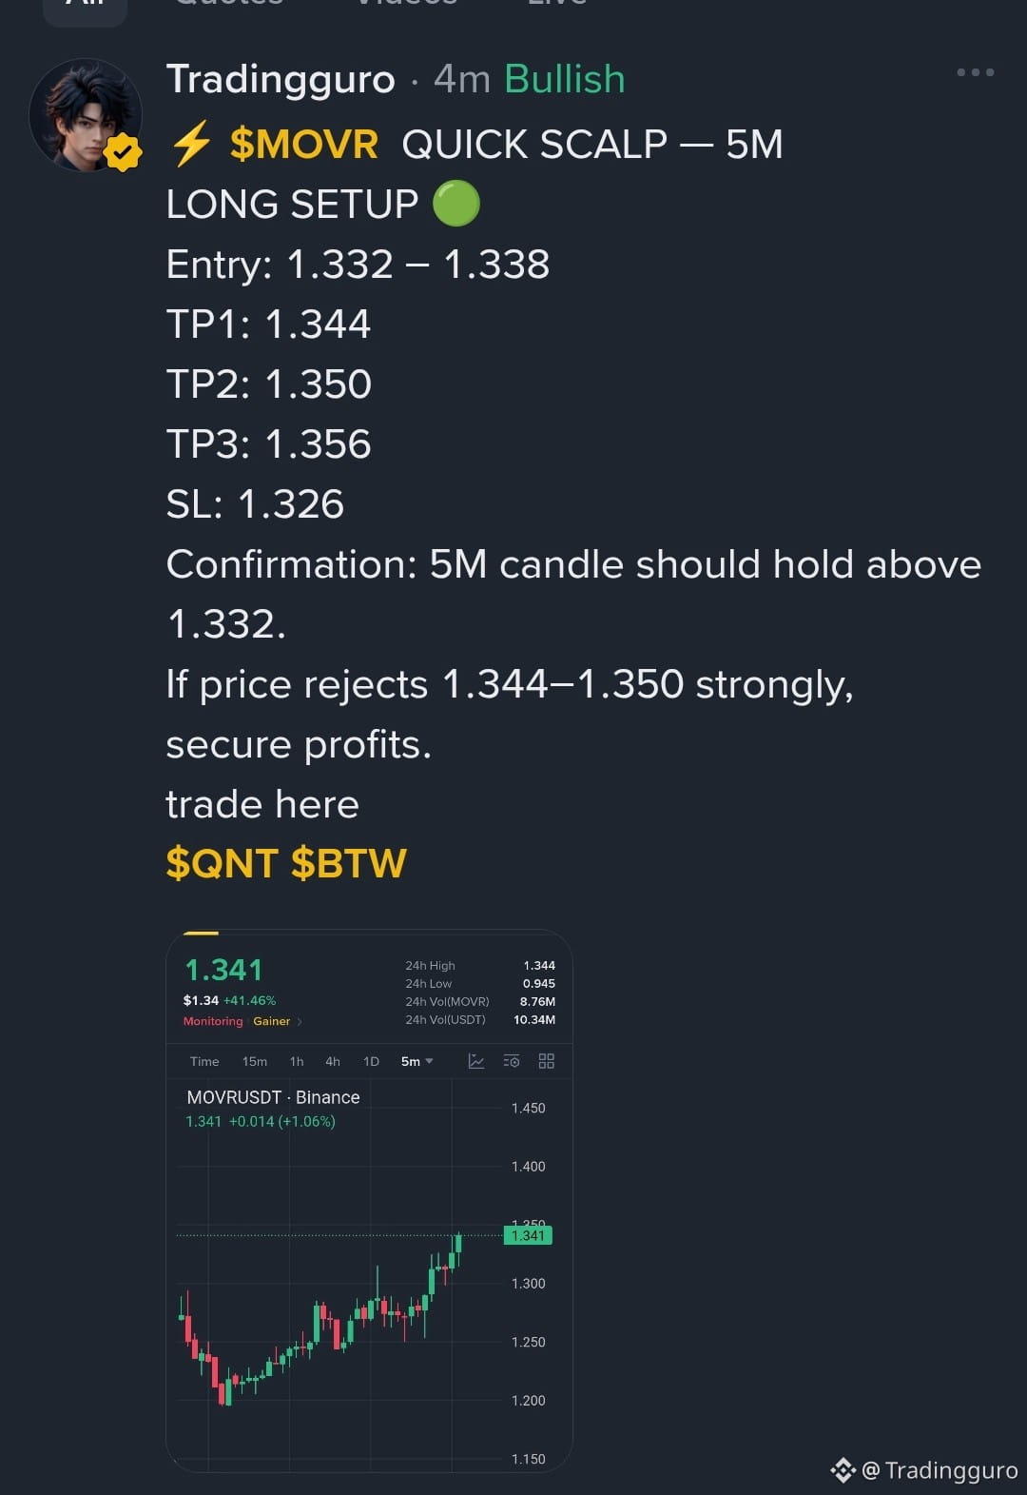Open the $BTW ticker link
This screenshot has height=1495, width=1027.
pyautogui.click(x=348, y=863)
